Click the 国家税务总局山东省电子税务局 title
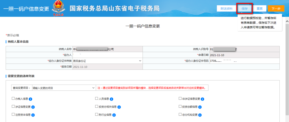The image size is (289, 122). [115, 9]
